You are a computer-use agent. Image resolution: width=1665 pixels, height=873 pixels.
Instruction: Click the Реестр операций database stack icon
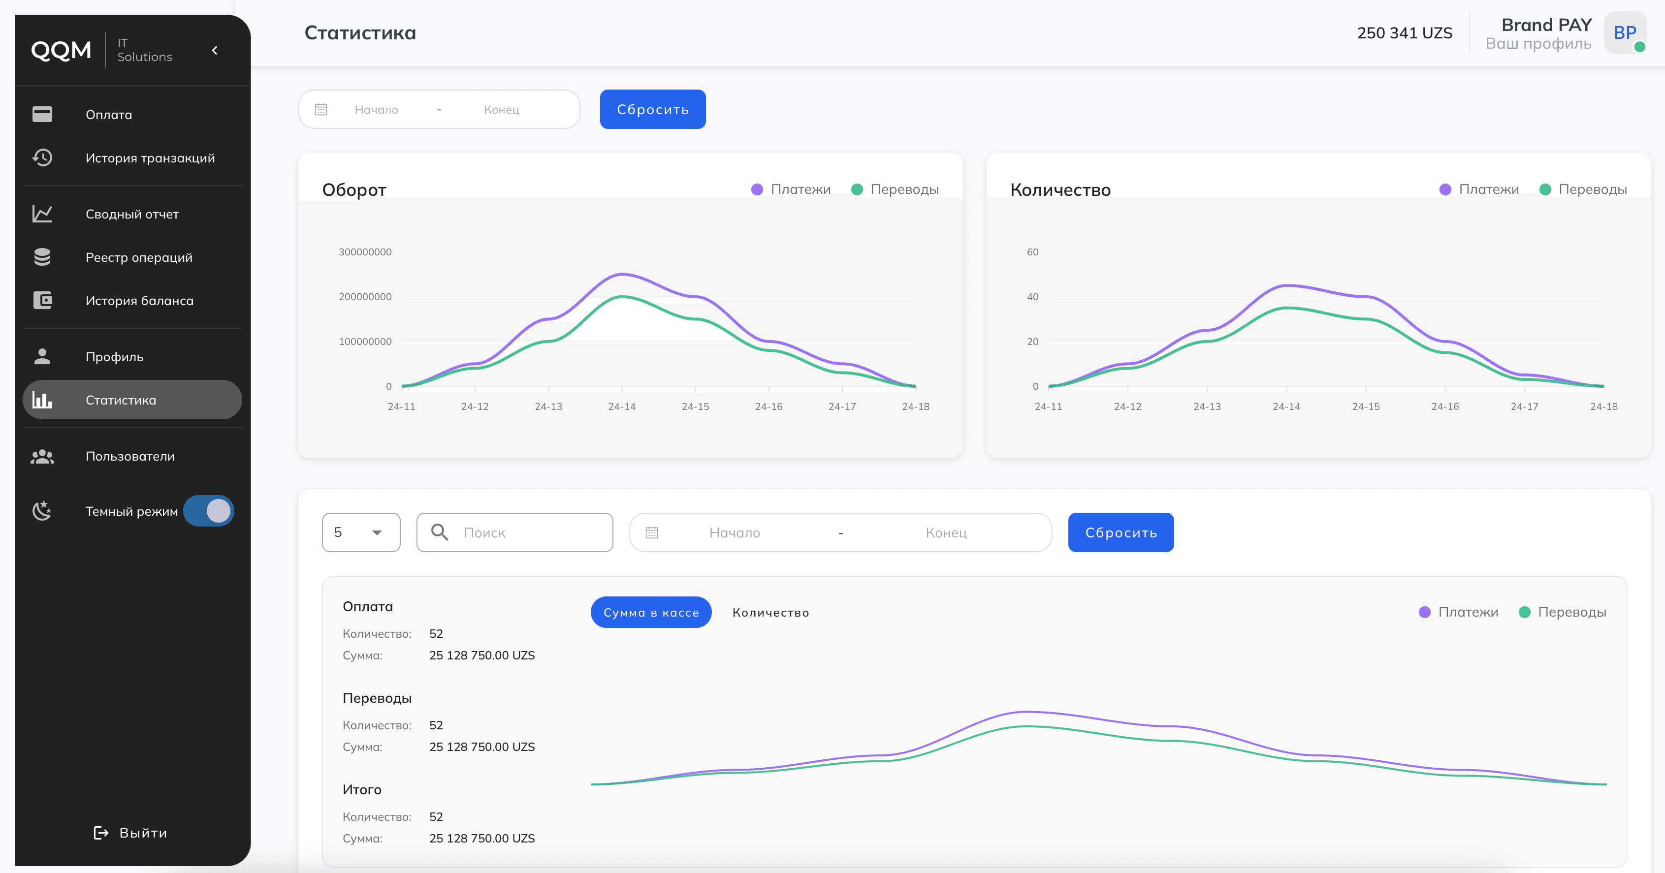(x=42, y=257)
